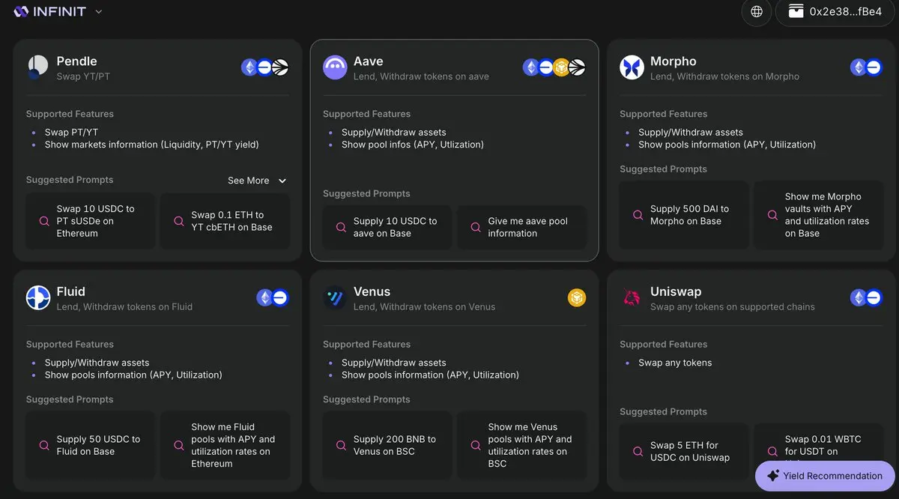Click the Fluid protocol logo
Screen dimensions: 899x499
(38, 297)
